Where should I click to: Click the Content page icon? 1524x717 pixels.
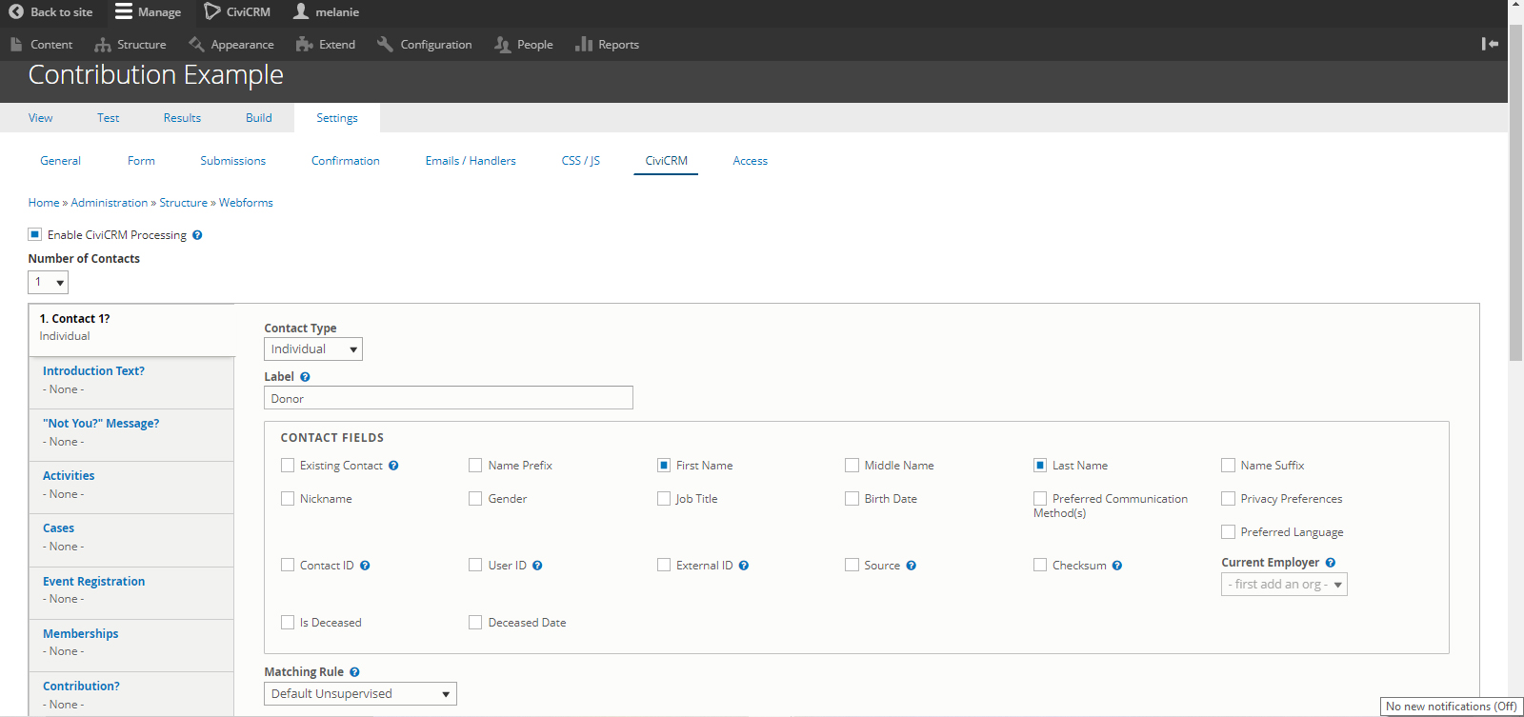click(16, 45)
